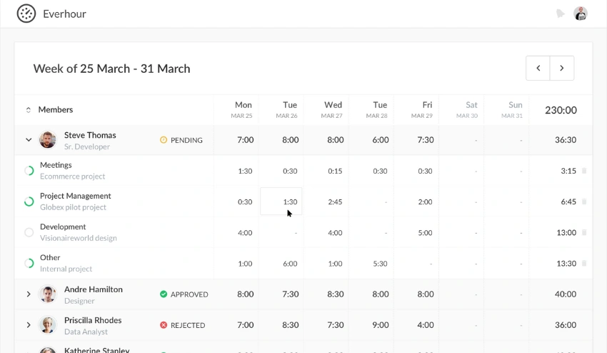Click Andre Hamilton's 40:00 weekly total

(x=566, y=294)
